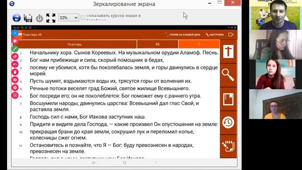Screen dimensions: 302x170
Task: Tap the Android recent apps button
Action: (93, 162)
